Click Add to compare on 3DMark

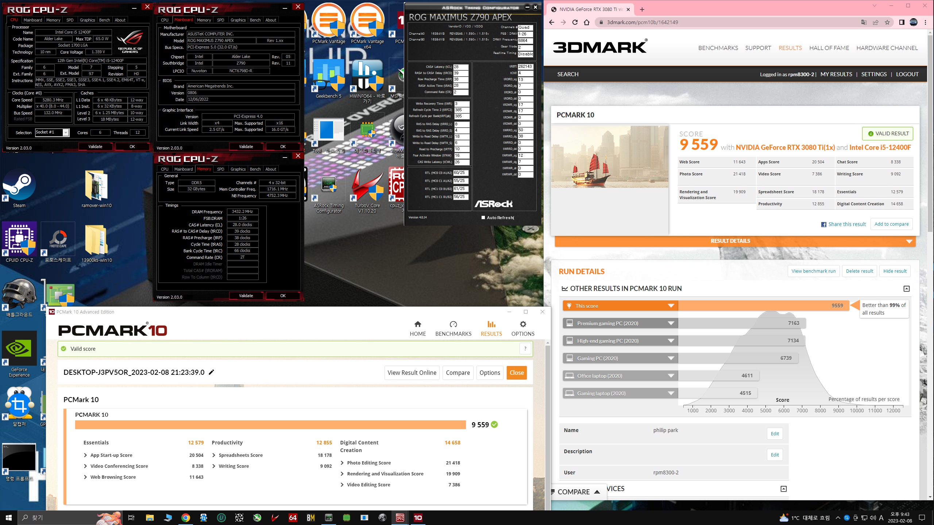coord(891,224)
